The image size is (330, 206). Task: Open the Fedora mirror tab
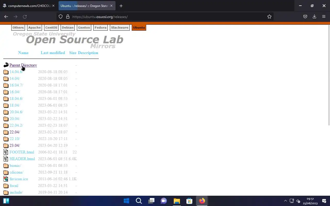coord(101,28)
